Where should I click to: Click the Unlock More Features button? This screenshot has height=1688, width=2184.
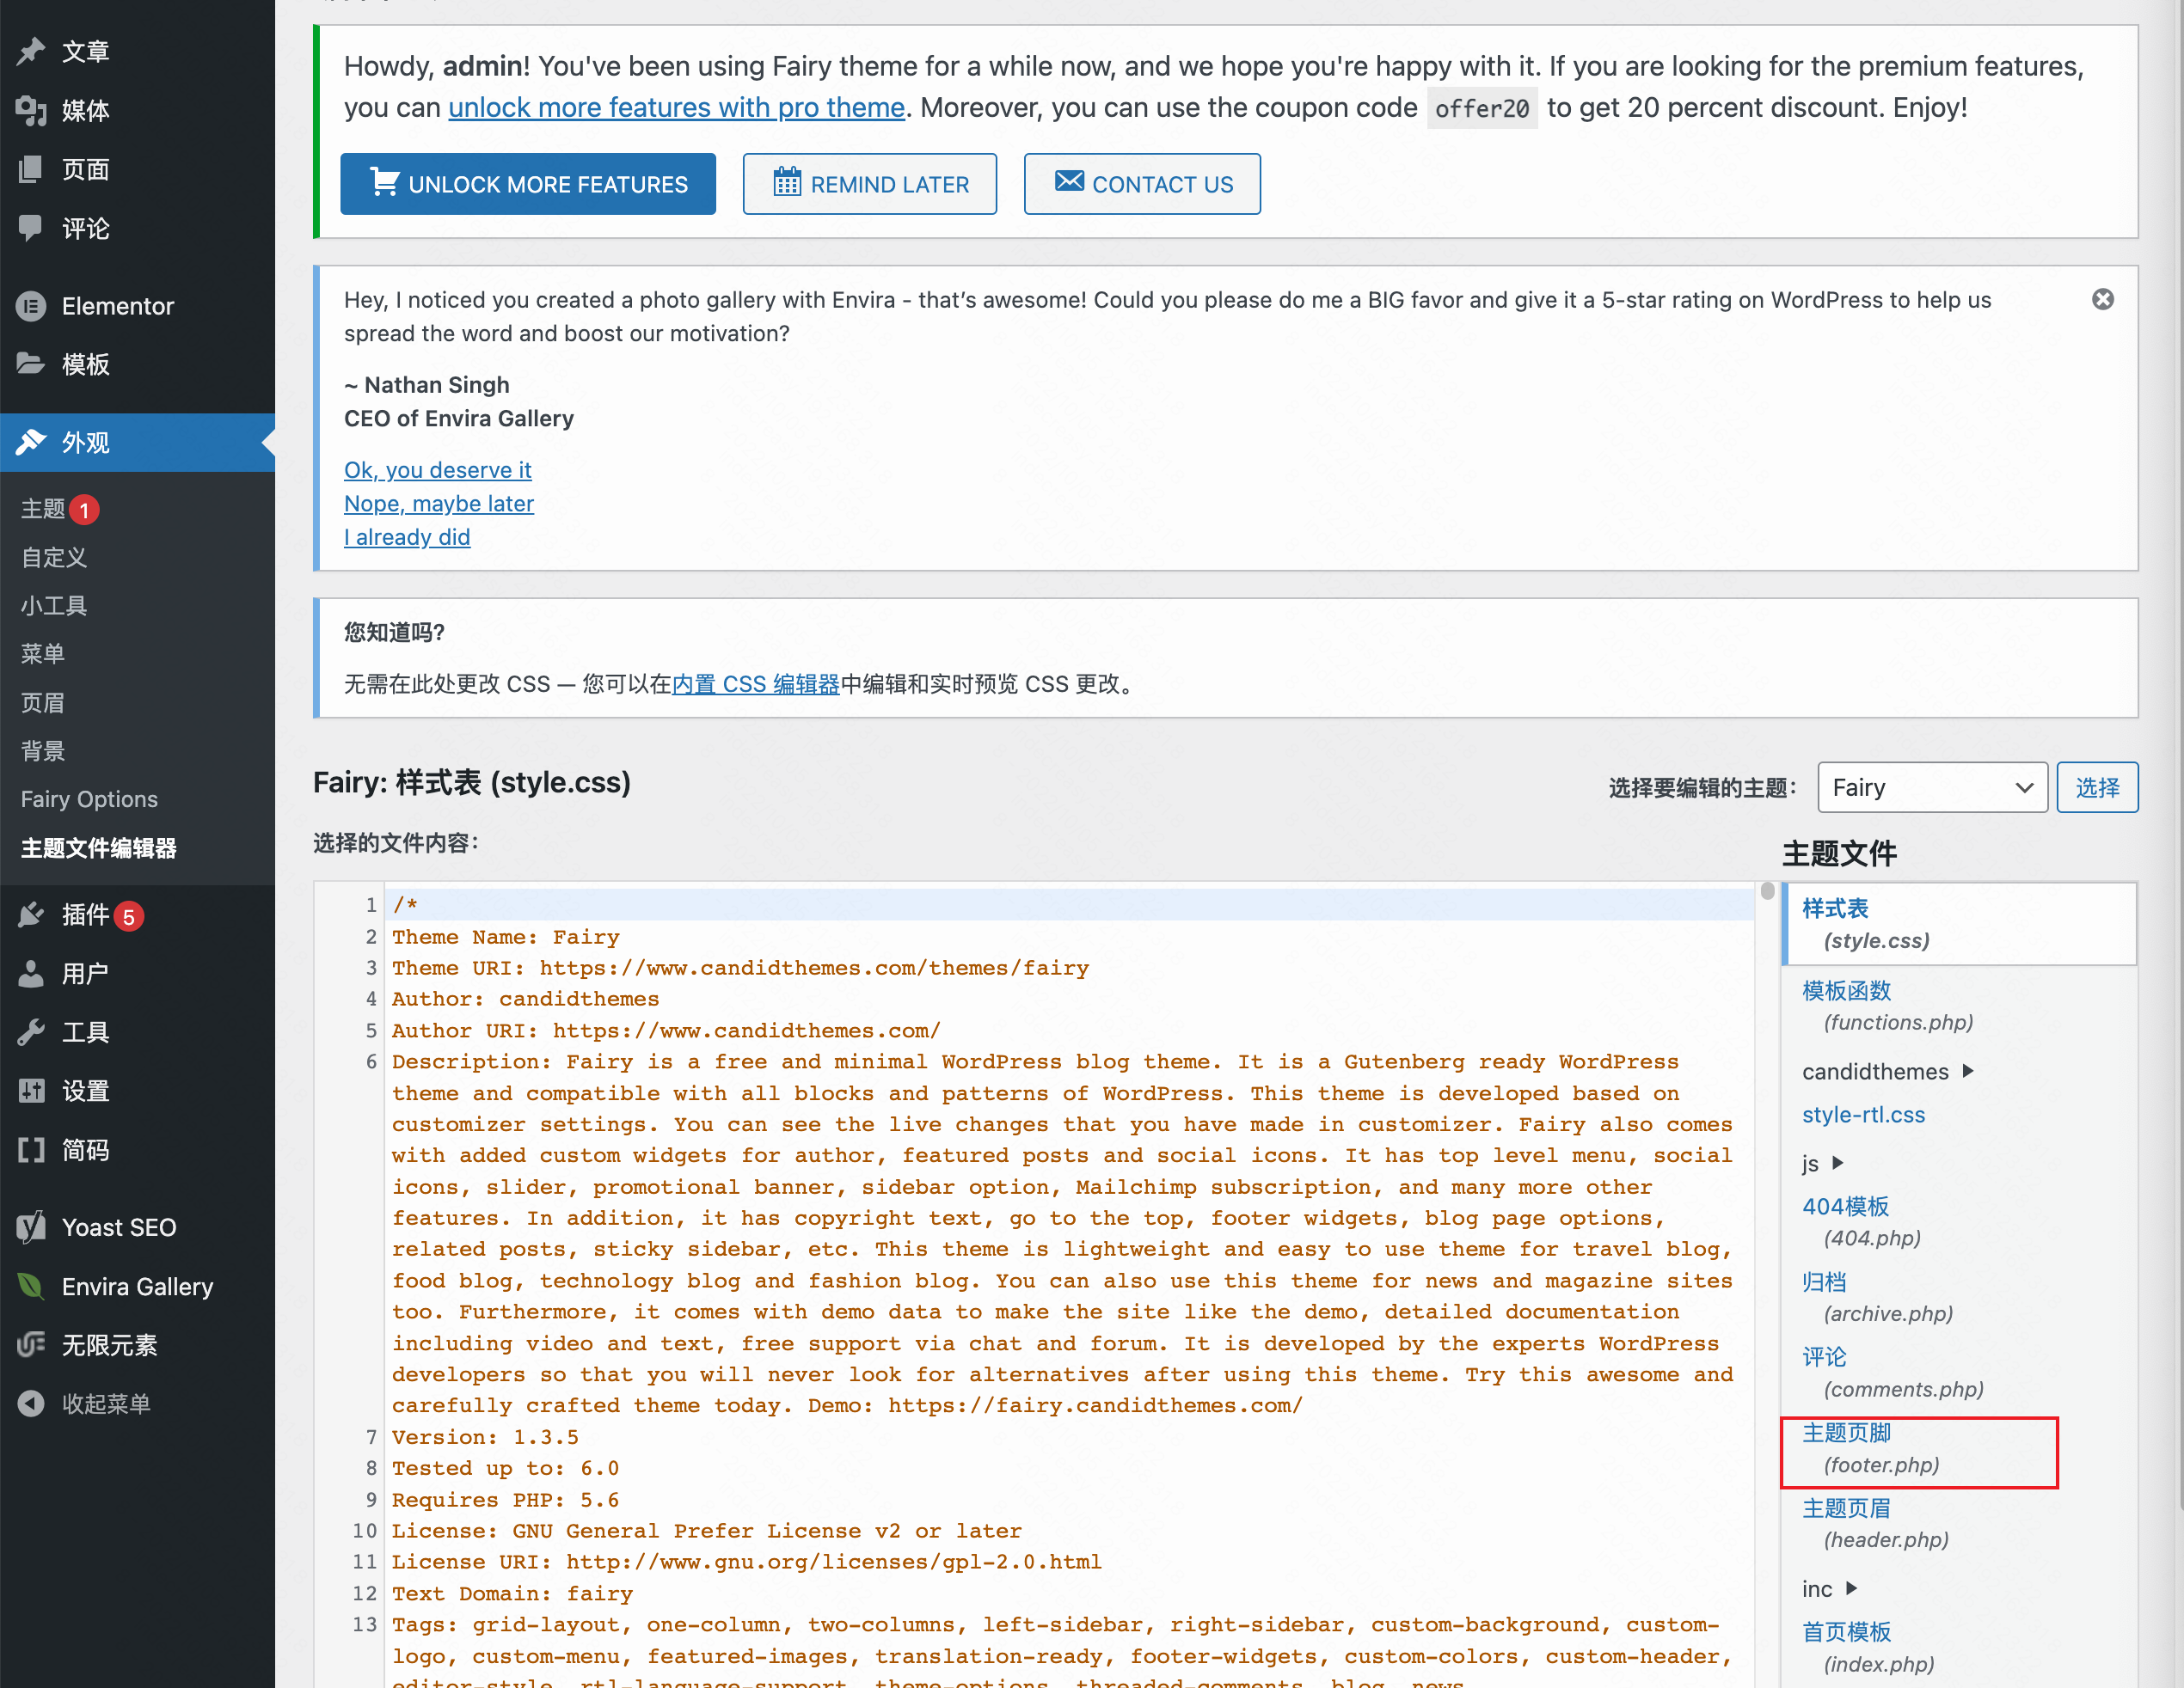528,184
